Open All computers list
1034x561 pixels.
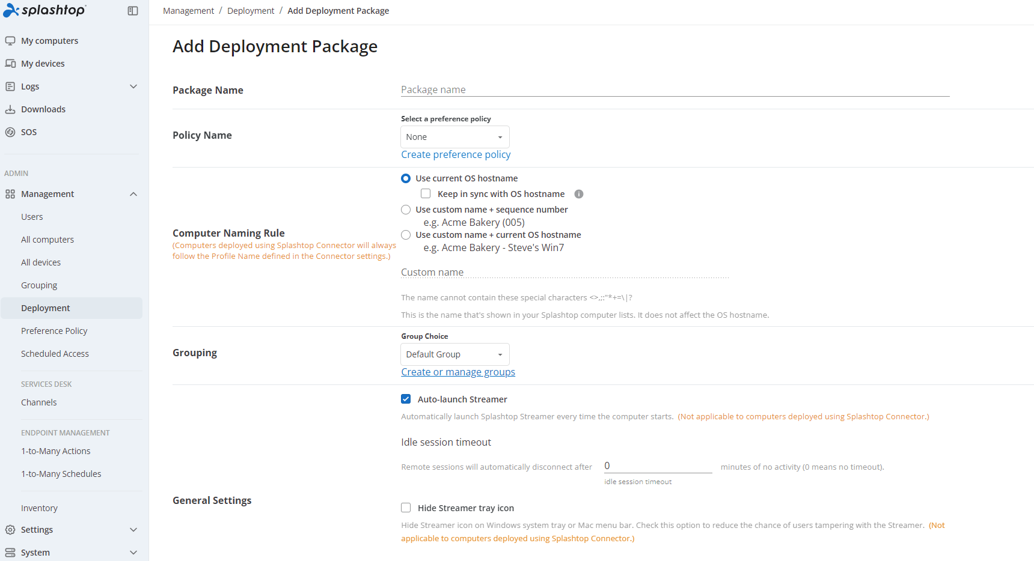47,240
